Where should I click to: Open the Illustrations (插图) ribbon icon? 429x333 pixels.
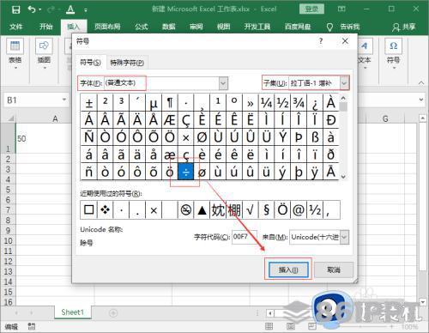(x=44, y=46)
